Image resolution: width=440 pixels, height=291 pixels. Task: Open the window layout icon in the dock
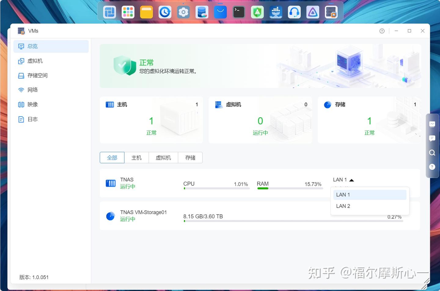109,12
